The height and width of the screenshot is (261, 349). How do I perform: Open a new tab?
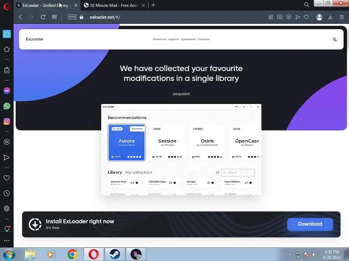pos(153,5)
